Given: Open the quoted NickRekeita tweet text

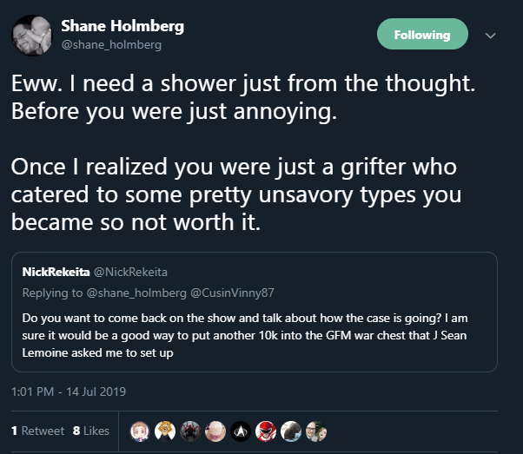Looking at the screenshot, I should tap(245, 335).
